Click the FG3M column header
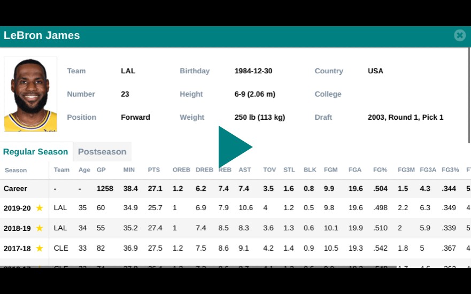Viewport: 471px width, 294px height. [x=406, y=169]
